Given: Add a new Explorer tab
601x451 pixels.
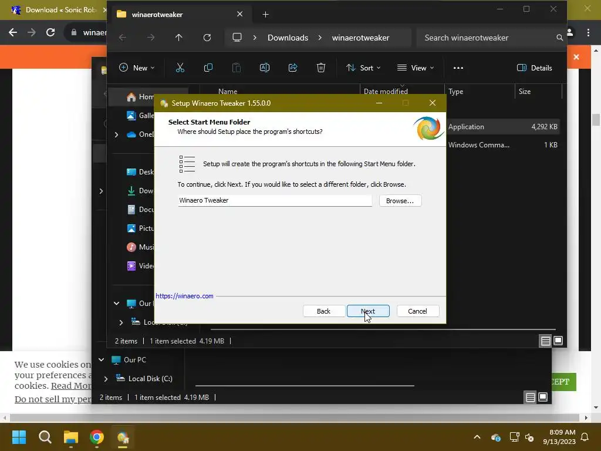Looking at the screenshot, I should 265,15.
